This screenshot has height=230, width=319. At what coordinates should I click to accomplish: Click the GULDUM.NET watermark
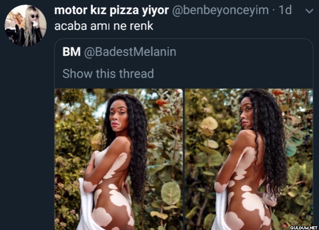coord(303,228)
